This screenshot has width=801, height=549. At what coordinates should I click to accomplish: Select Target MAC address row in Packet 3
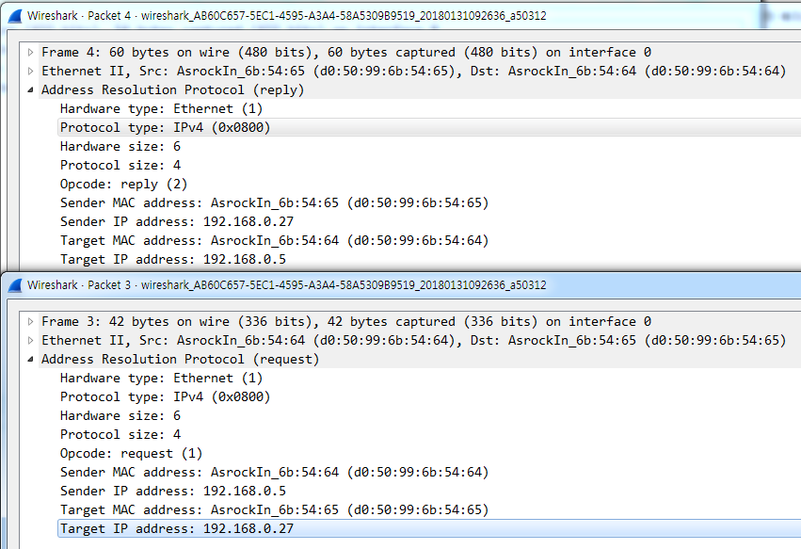point(429,510)
